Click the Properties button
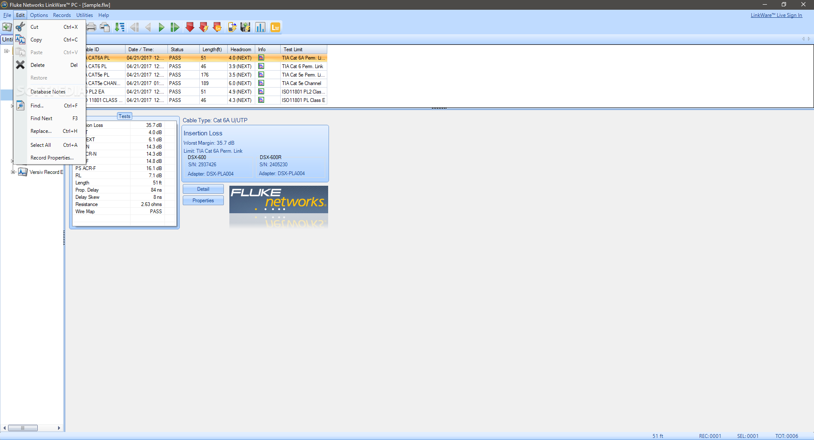The image size is (814, 440). click(203, 201)
